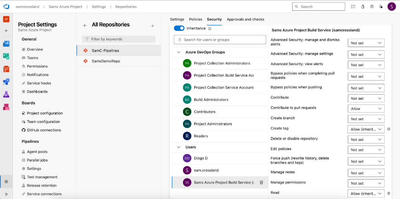Viewport: 400px width, 199px height.
Task: Select user Diogo D
Action: [x=219, y=158]
